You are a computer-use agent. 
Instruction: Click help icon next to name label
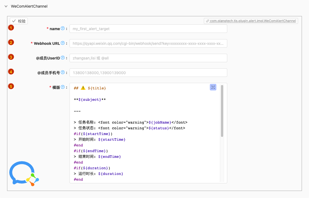point(63,28)
